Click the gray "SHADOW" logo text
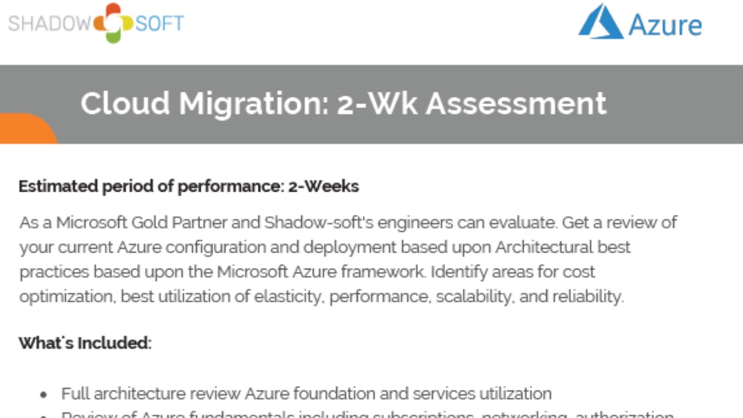 [49, 23]
